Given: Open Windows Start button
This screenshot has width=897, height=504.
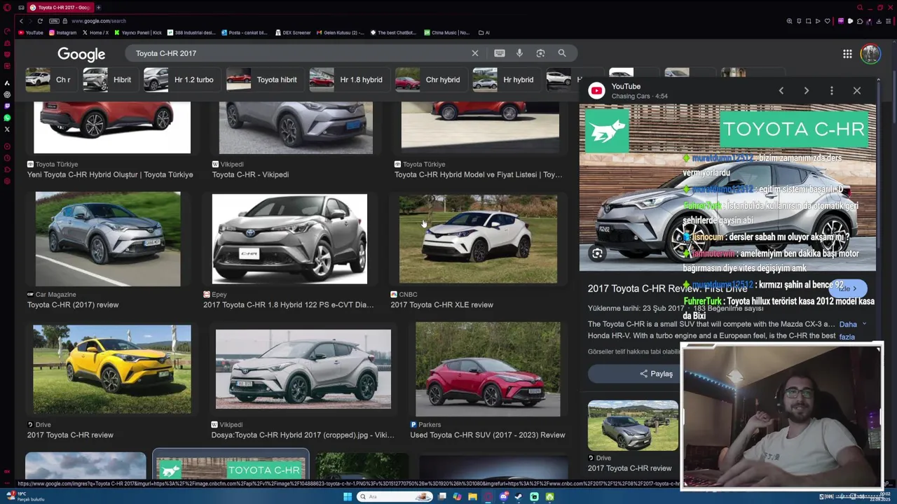Looking at the screenshot, I should (x=347, y=497).
